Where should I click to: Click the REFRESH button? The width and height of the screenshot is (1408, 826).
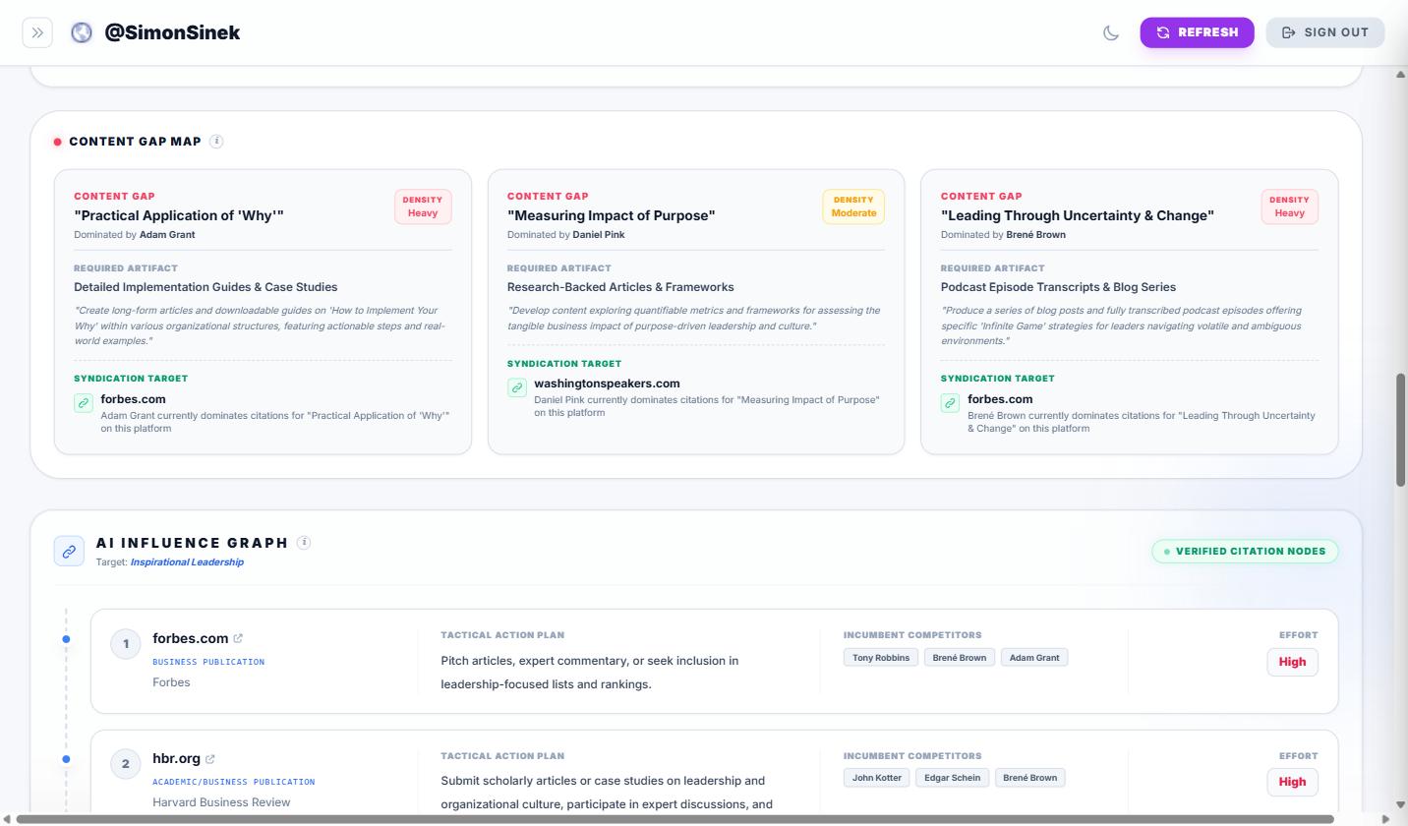coord(1197,32)
